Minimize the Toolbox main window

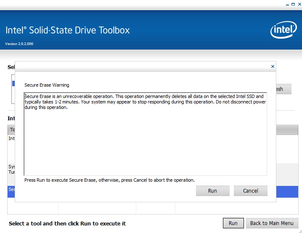click(x=287, y=4)
